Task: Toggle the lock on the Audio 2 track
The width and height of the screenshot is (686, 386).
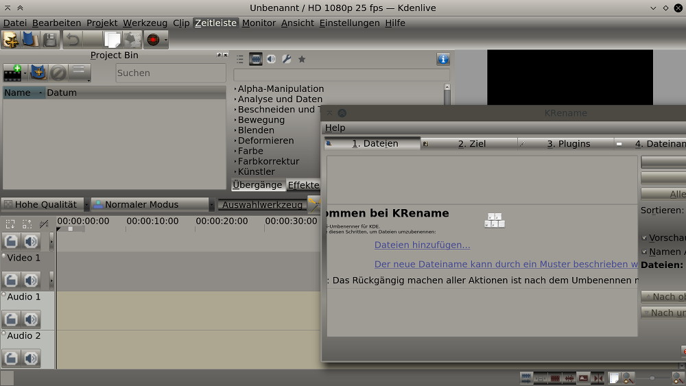Action: click(12, 358)
